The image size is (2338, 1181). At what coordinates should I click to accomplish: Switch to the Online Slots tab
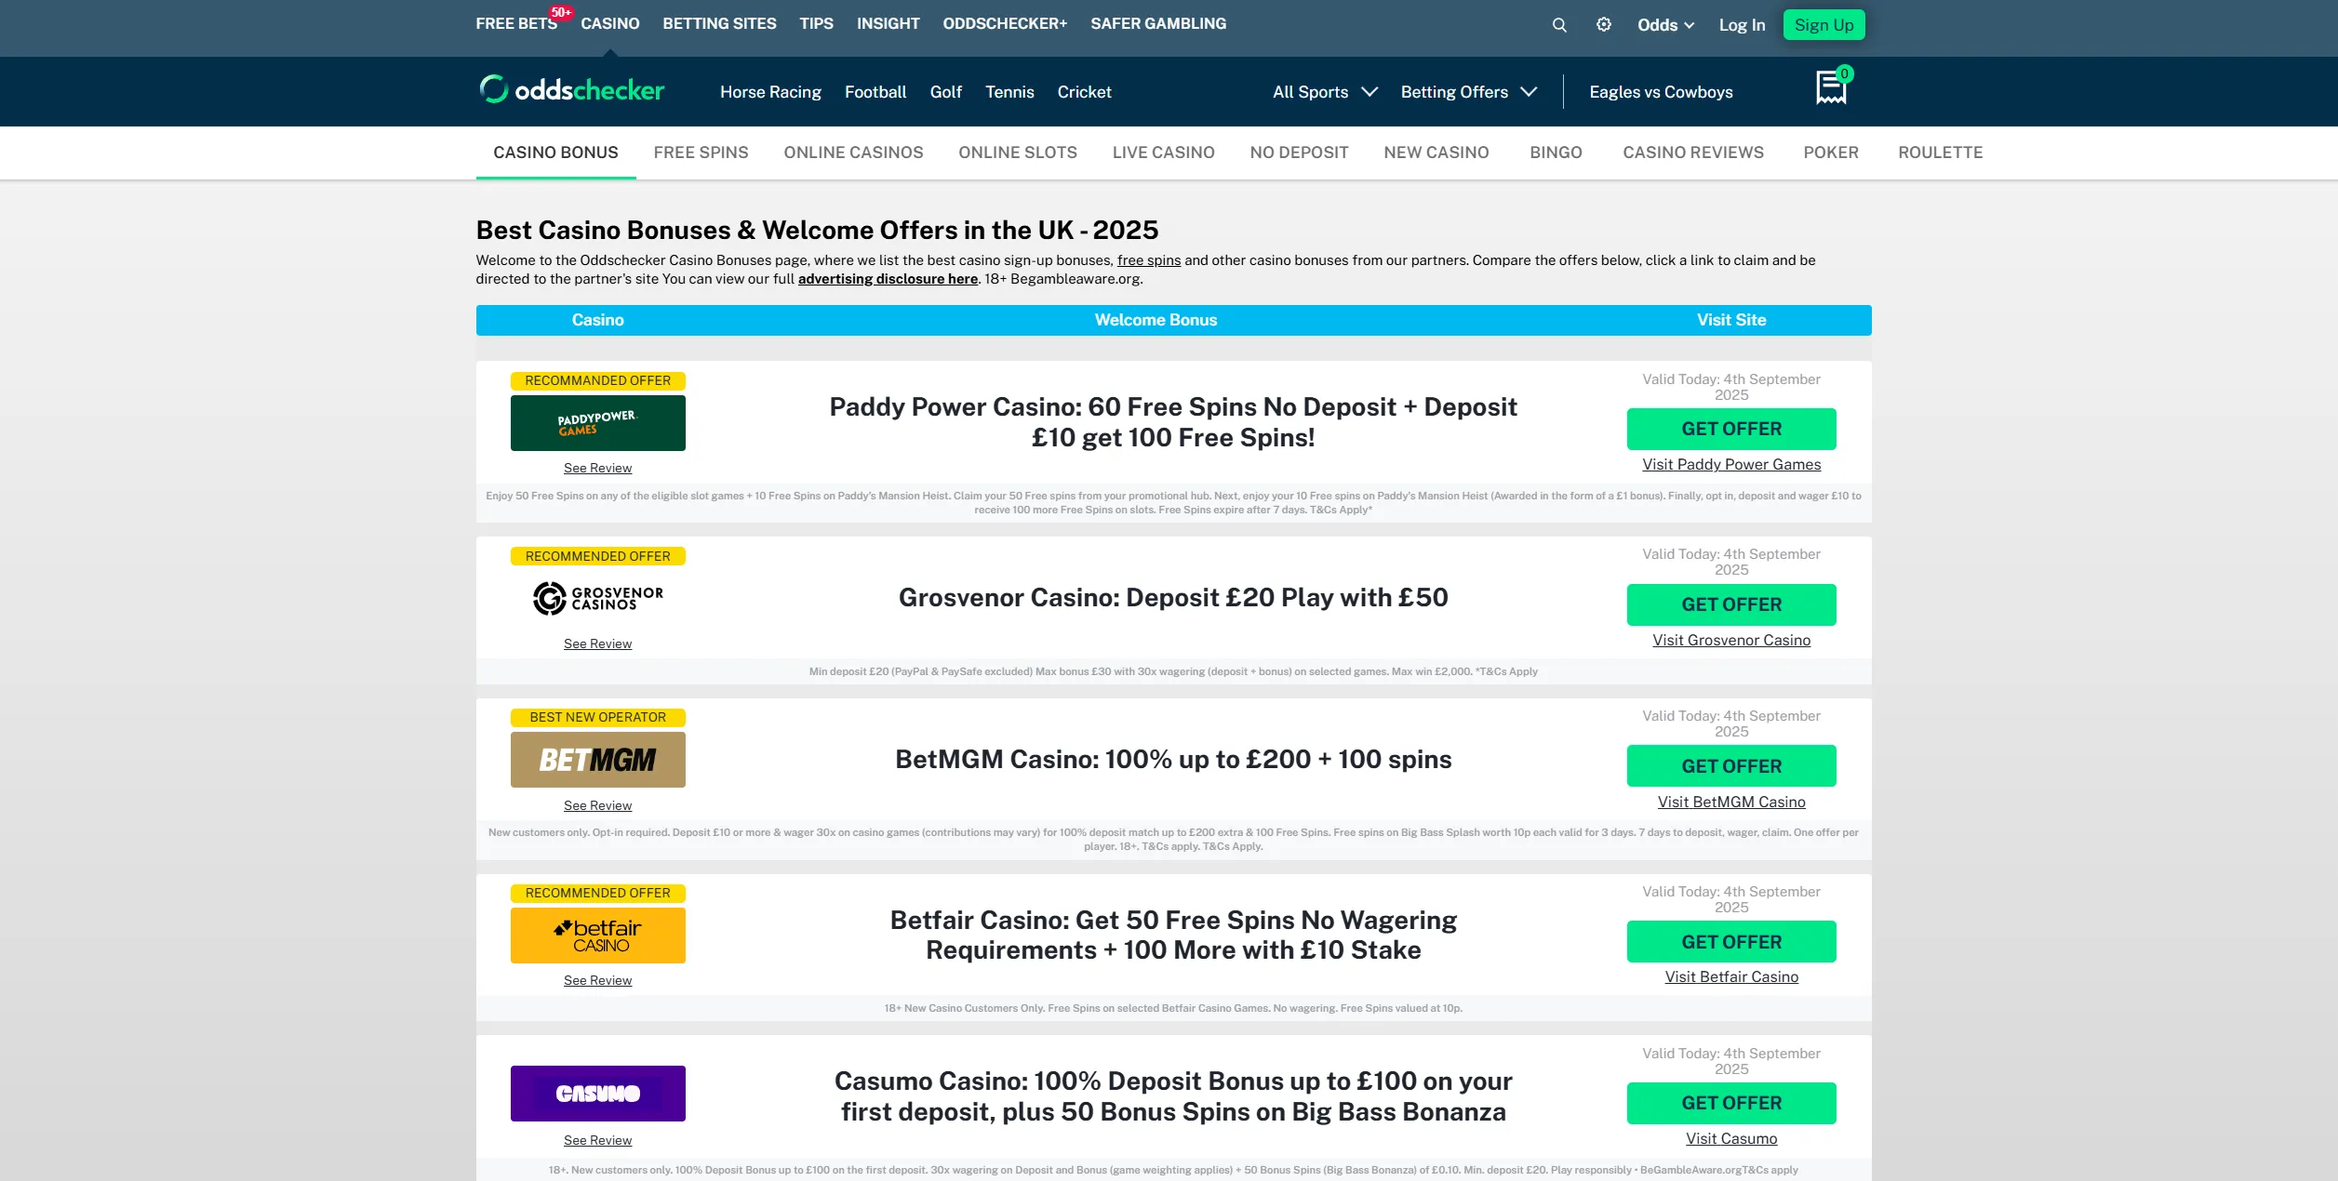pos(1018,153)
